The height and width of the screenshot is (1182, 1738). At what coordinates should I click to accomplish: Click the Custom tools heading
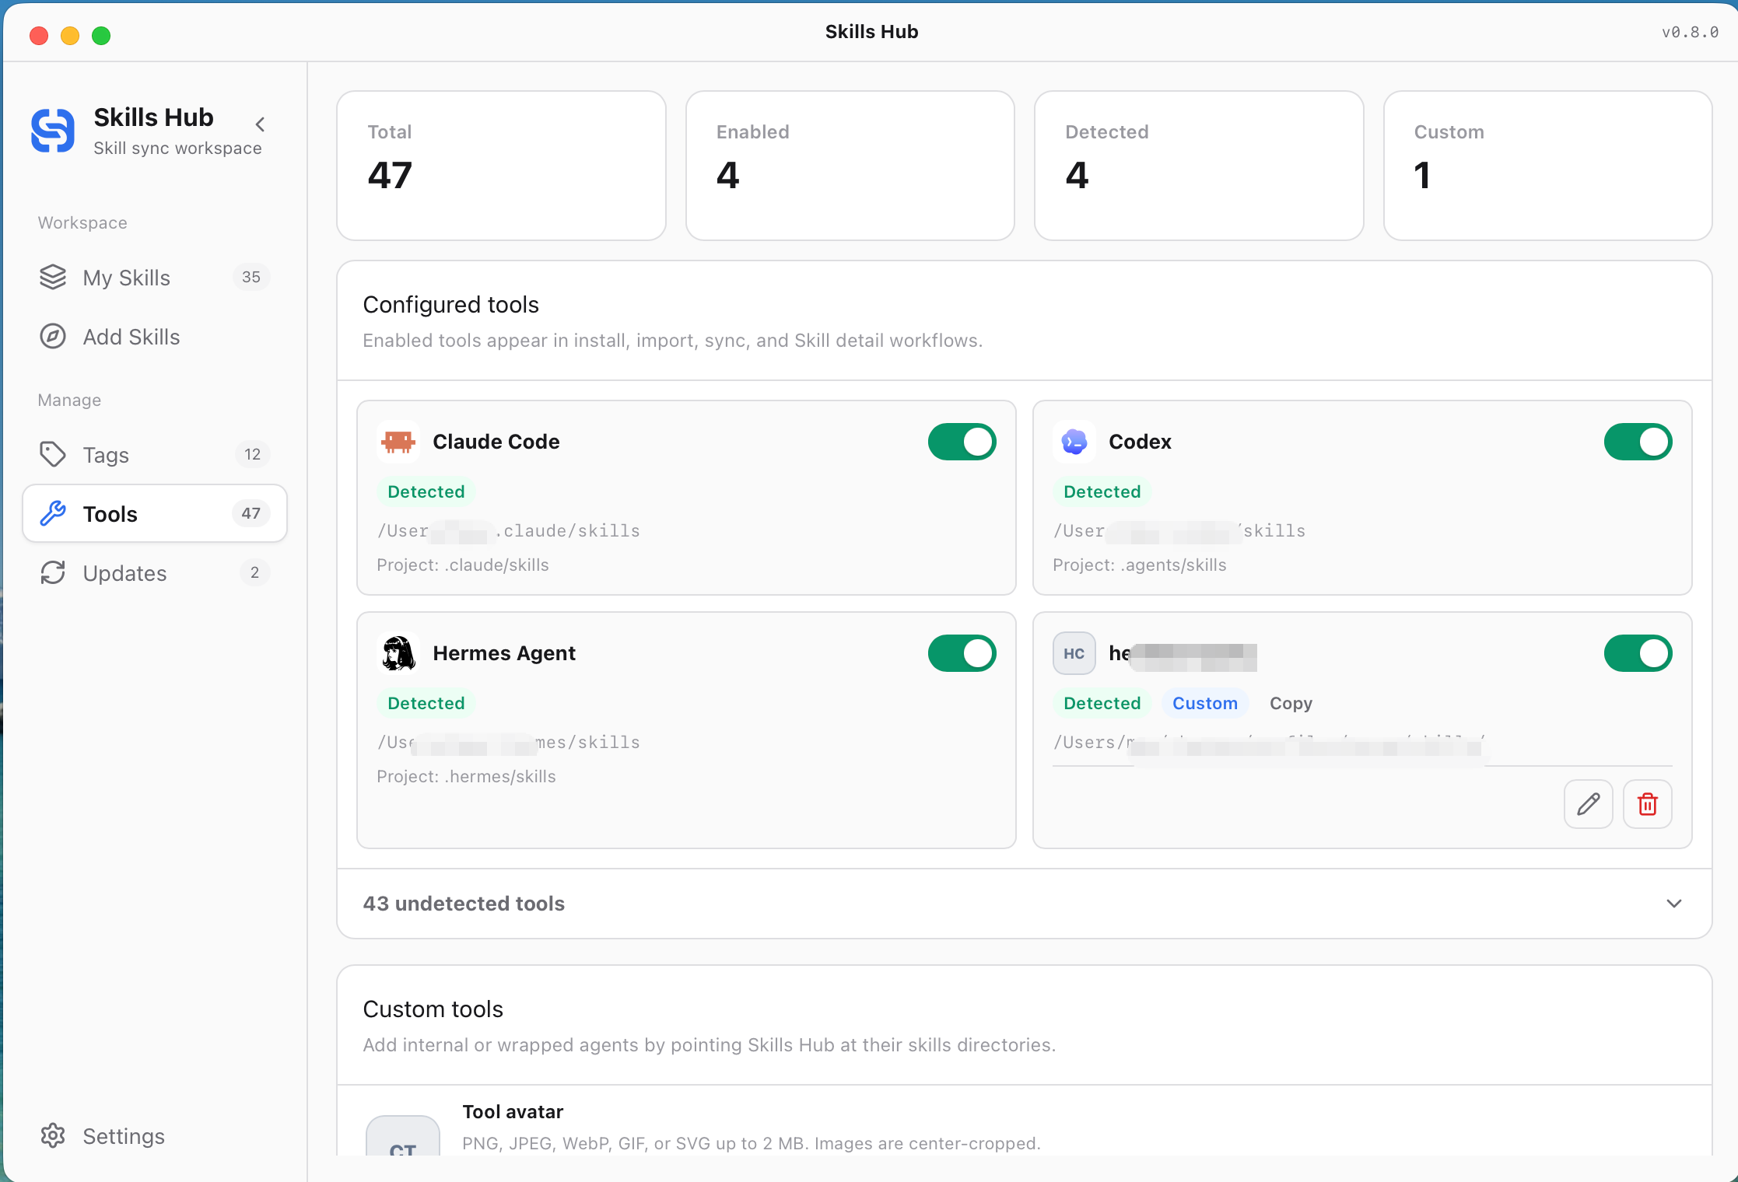(x=433, y=1009)
